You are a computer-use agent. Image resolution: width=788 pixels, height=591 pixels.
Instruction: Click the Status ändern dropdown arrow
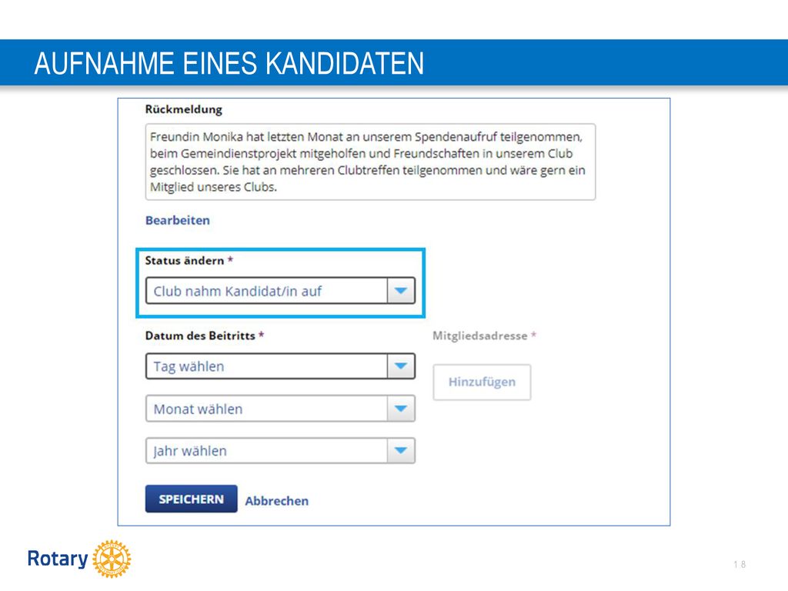(x=400, y=290)
